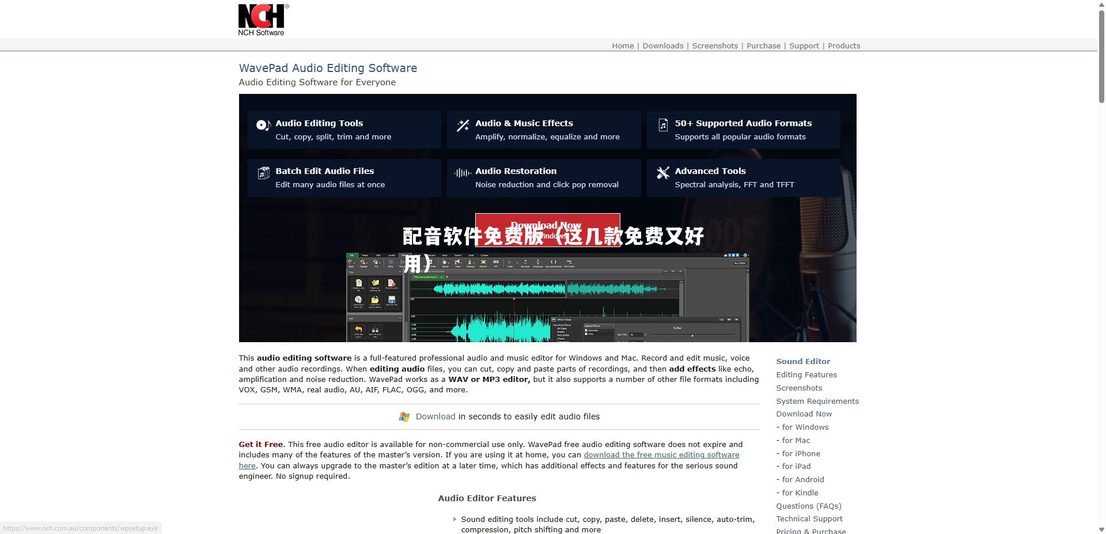
Task: Click the Download link to edit audio files
Action: tap(435, 416)
